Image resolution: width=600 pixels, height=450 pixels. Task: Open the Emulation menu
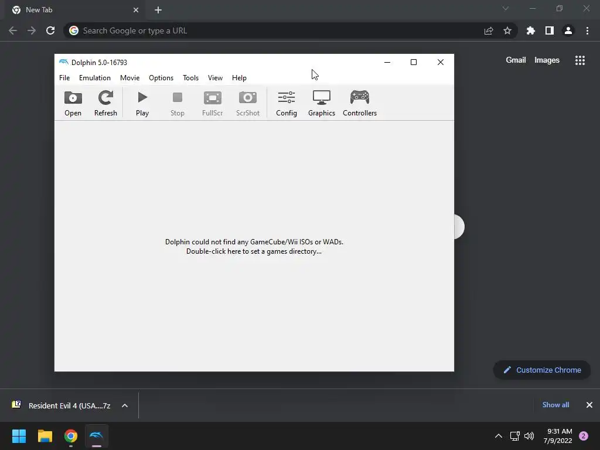tap(95, 78)
